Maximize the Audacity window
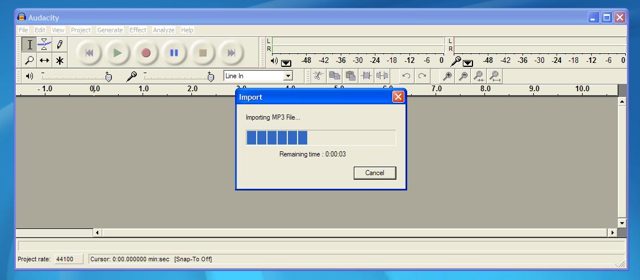 (606, 17)
